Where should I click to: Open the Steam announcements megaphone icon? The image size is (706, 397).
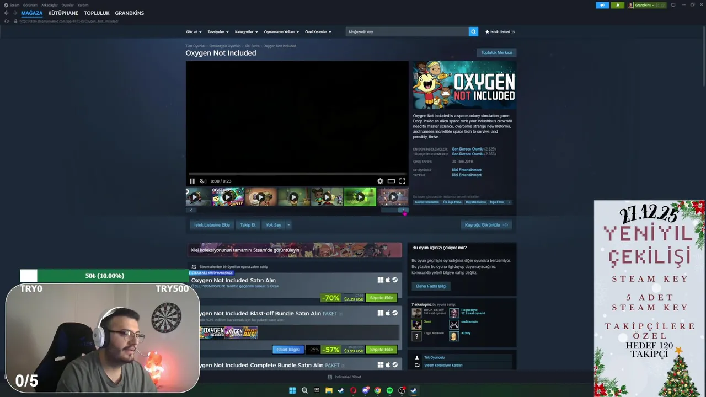[x=602, y=5]
